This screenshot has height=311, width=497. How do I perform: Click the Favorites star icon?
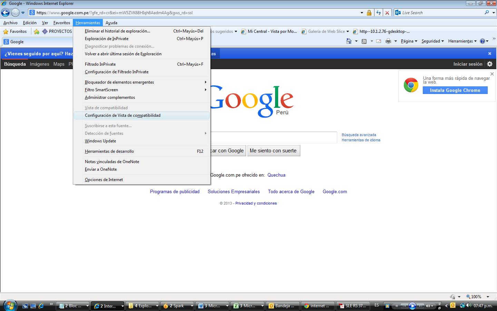(6, 31)
